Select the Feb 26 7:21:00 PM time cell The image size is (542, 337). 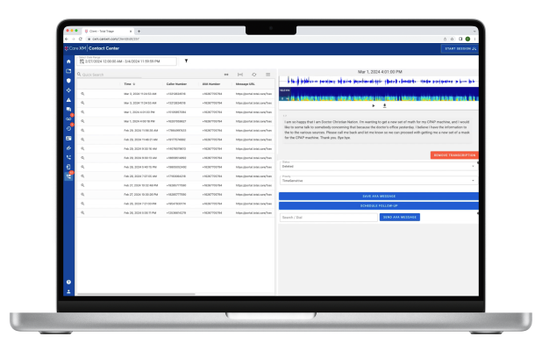[x=140, y=204]
